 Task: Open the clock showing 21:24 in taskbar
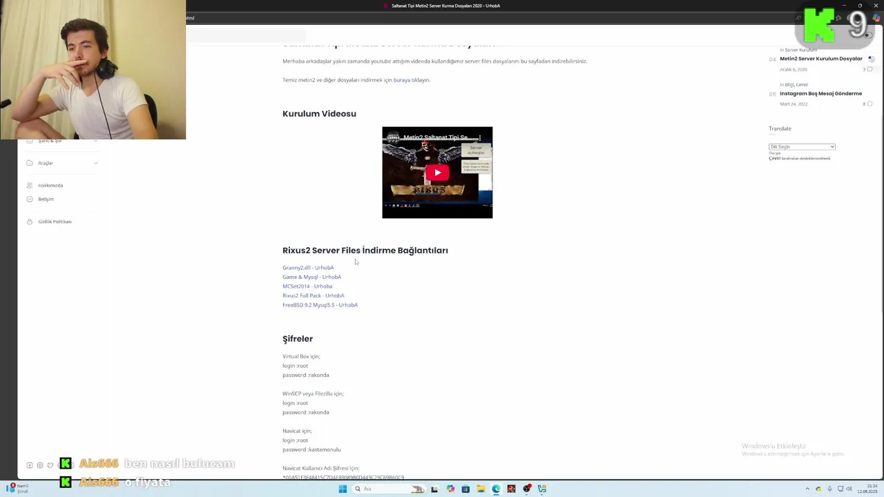click(x=867, y=489)
